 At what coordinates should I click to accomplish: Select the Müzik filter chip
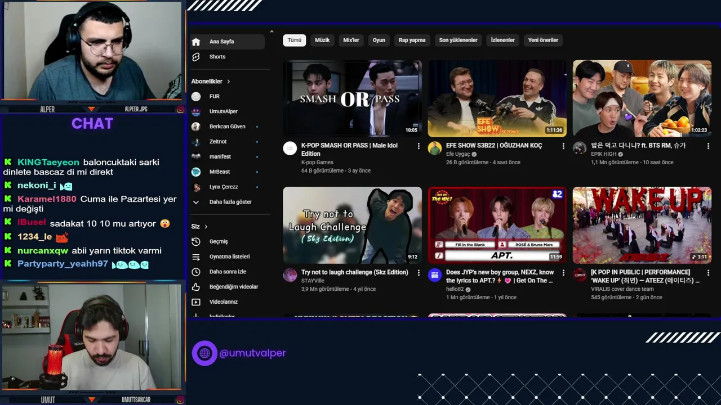coord(322,40)
